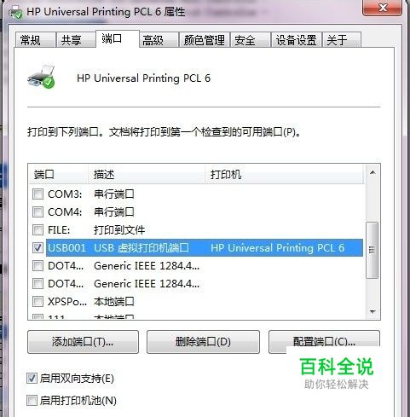Switch to the 高级 tab
This screenshot has width=410, height=417.
click(x=159, y=40)
